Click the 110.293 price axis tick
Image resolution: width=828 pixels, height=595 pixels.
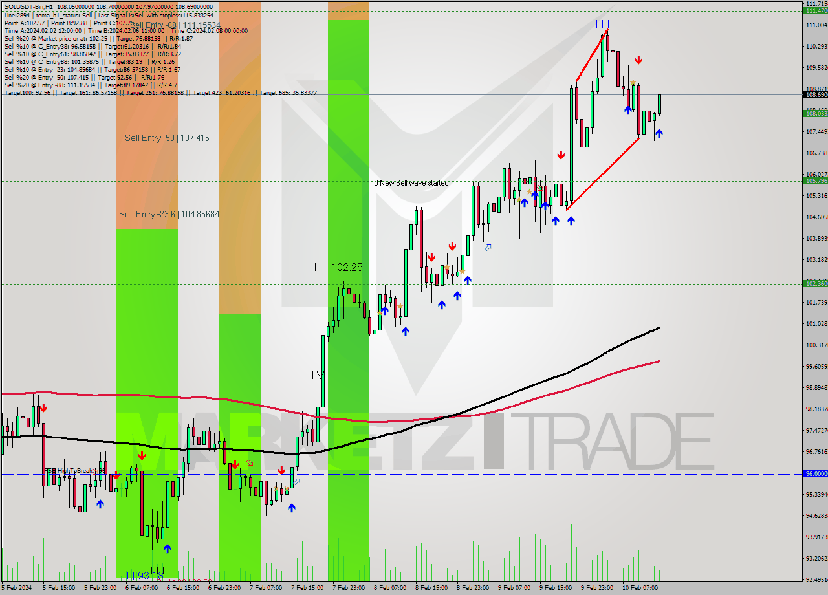point(816,46)
